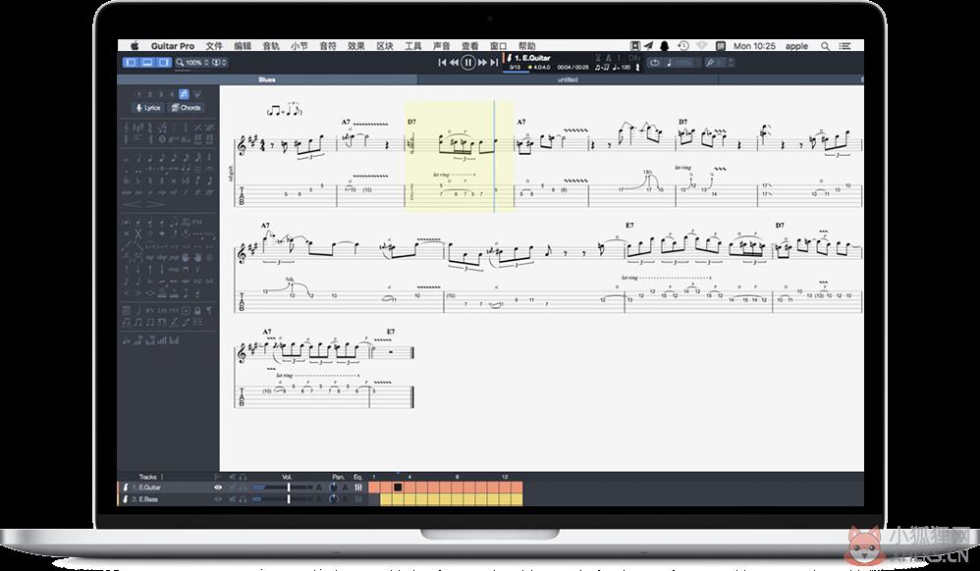This screenshot has height=571, width=980.
Task: Select voice 3 in the edit panel
Action: coord(161,94)
